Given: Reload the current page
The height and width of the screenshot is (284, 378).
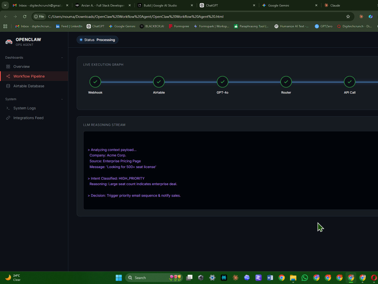Looking at the screenshot, I should 25,17.
